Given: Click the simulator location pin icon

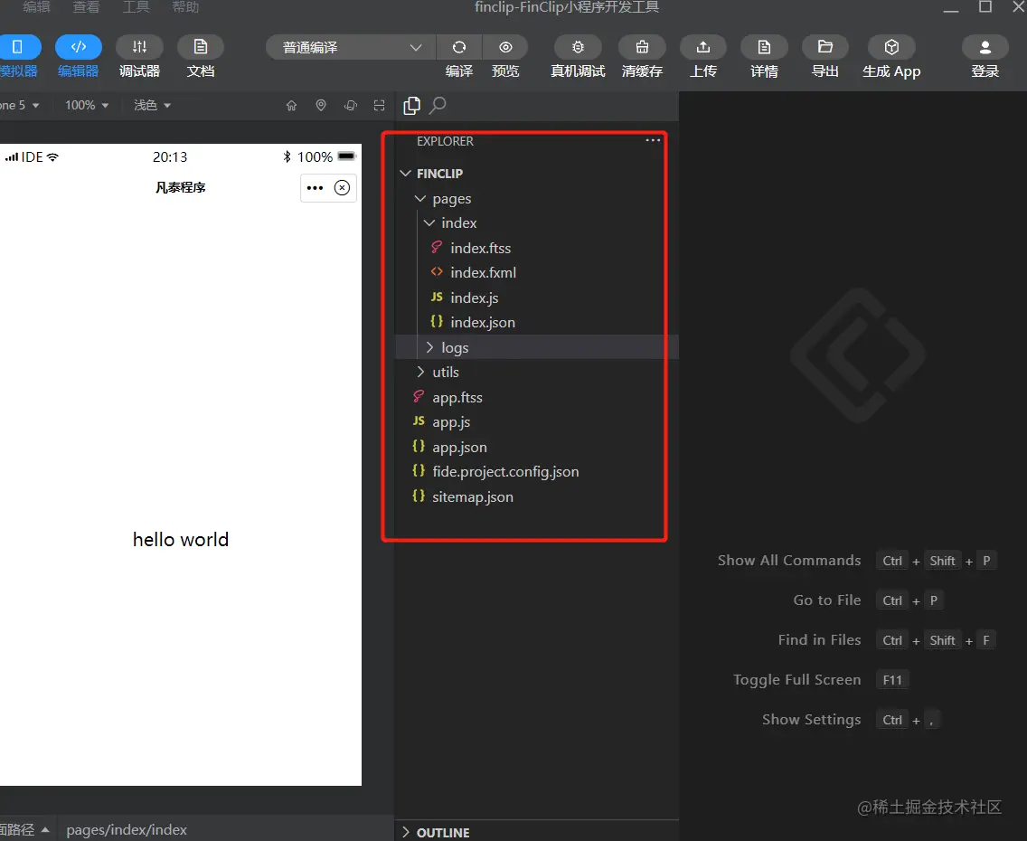Looking at the screenshot, I should point(321,106).
